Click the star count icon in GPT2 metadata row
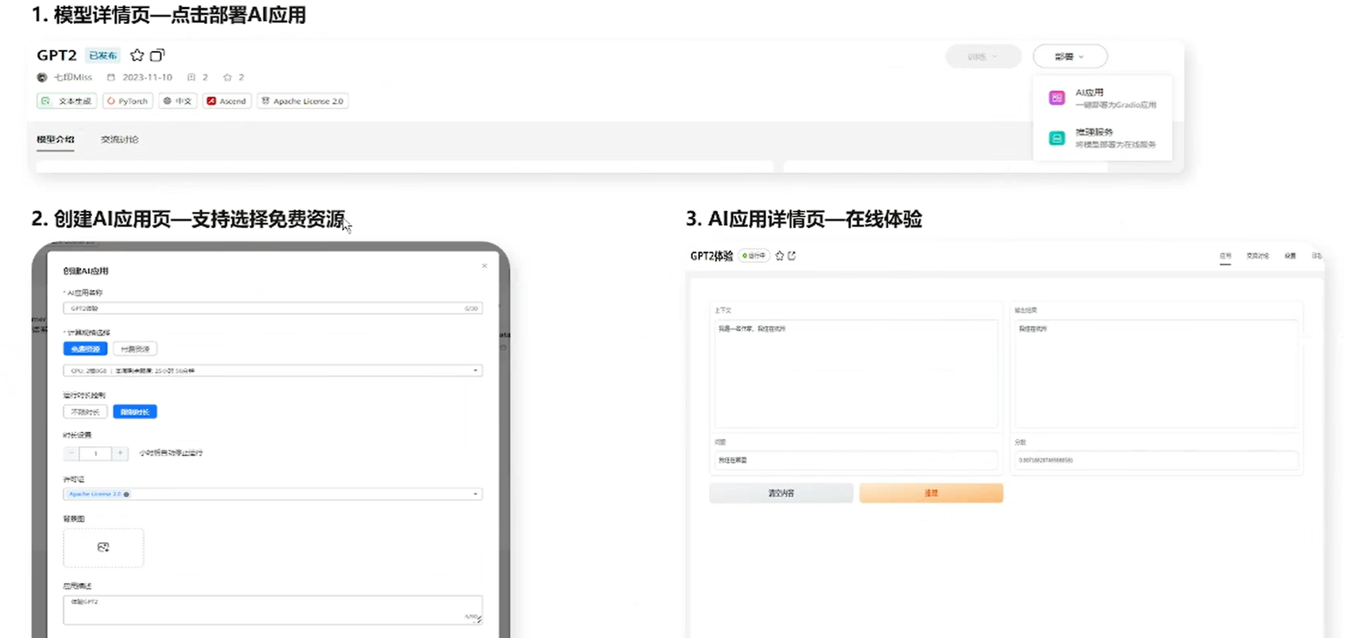The width and height of the screenshot is (1345, 638). (x=227, y=77)
